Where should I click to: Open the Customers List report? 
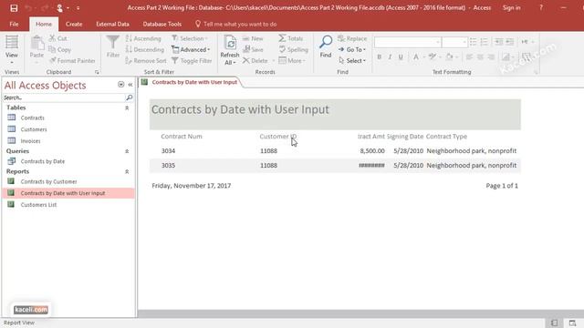pyautogui.click(x=38, y=204)
